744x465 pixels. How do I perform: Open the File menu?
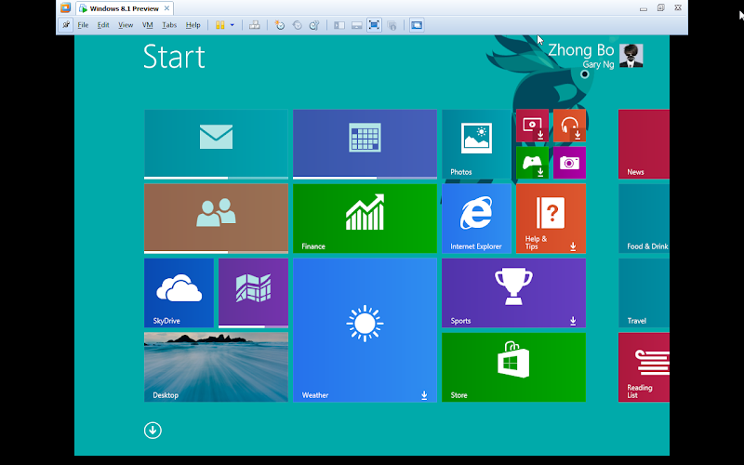[x=83, y=25]
